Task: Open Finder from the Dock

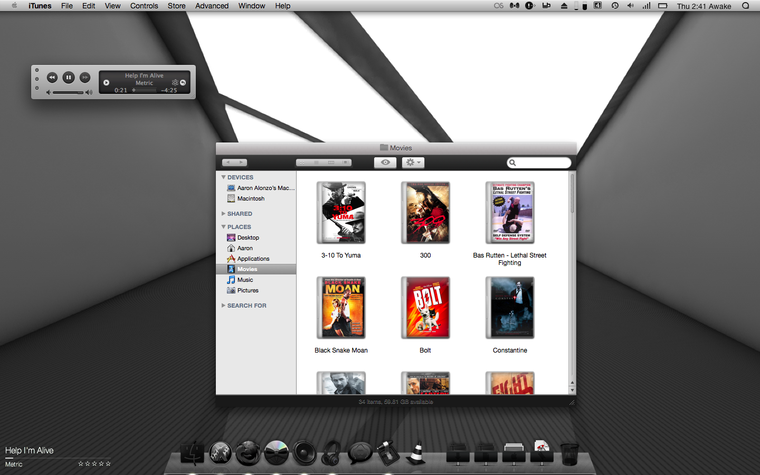Action: tap(193, 453)
